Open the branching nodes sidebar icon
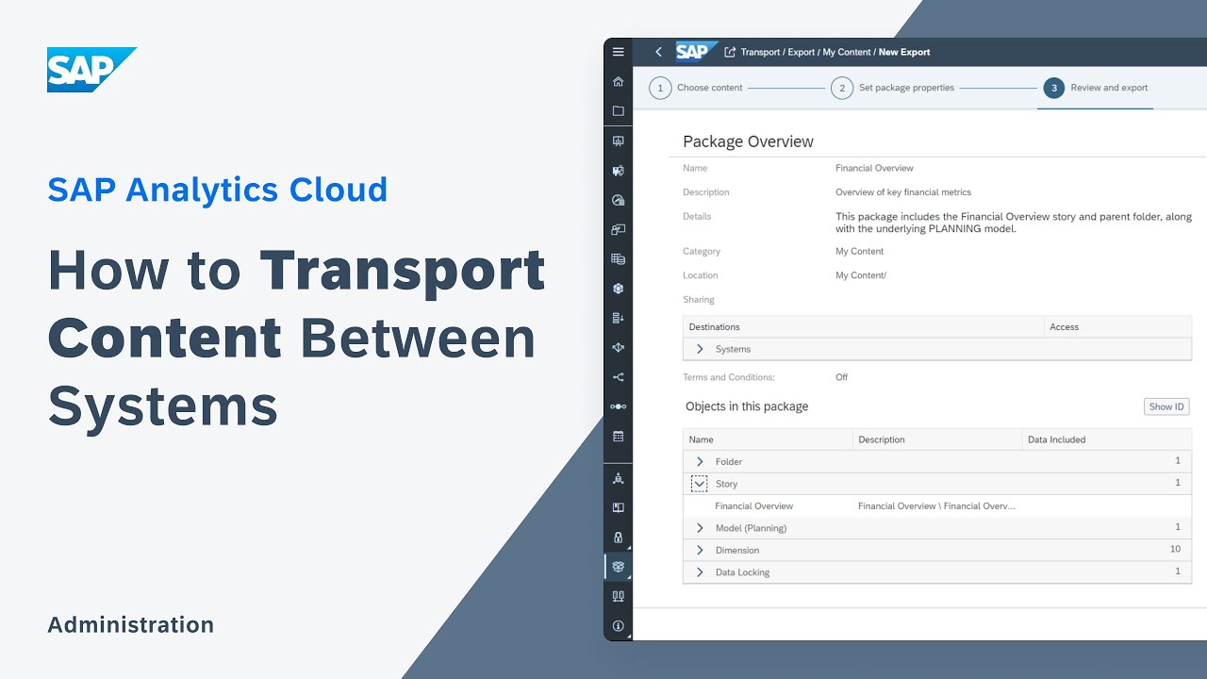 618,377
